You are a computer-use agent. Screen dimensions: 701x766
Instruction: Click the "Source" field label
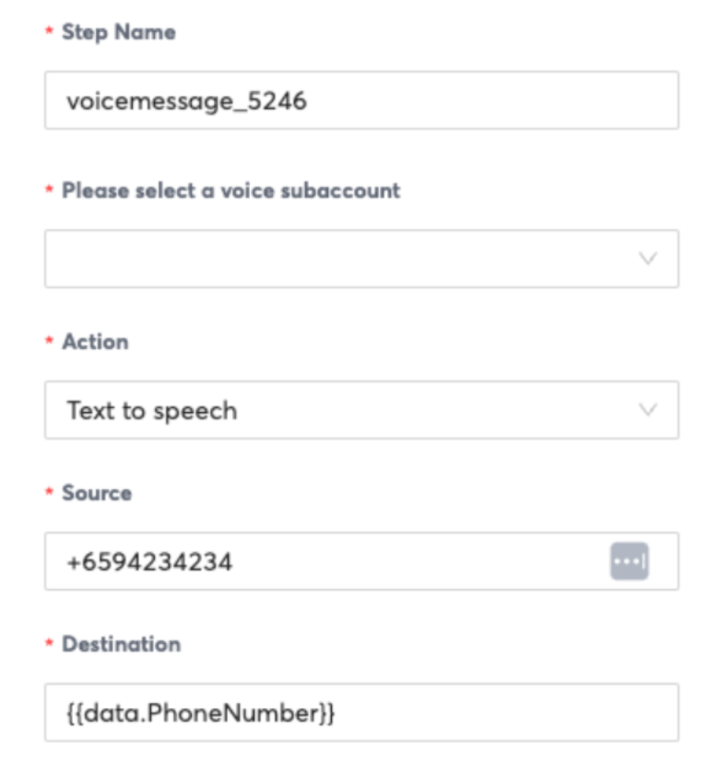[97, 492]
